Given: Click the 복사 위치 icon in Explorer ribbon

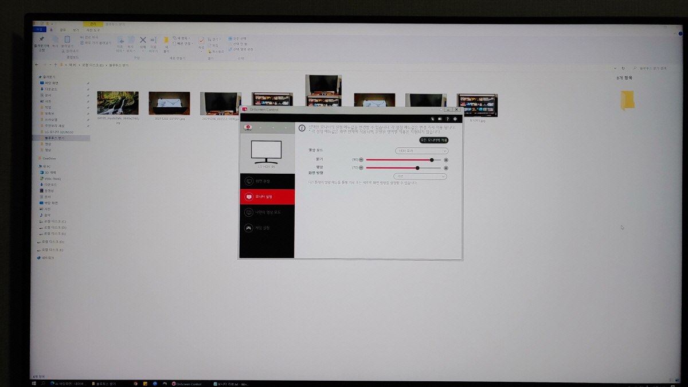Looking at the screenshot, I should [131, 40].
